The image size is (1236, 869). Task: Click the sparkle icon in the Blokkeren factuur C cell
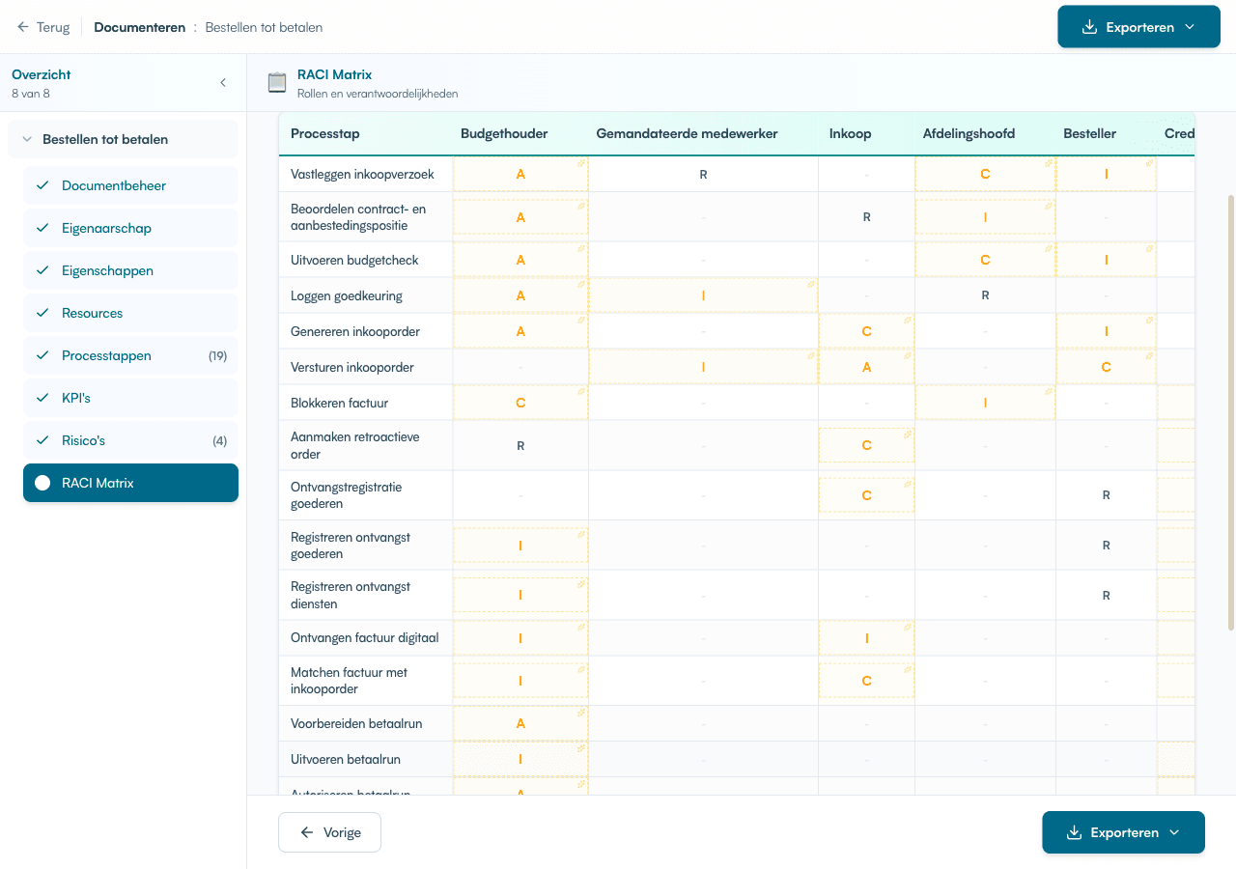pyautogui.click(x=580, y=393)
